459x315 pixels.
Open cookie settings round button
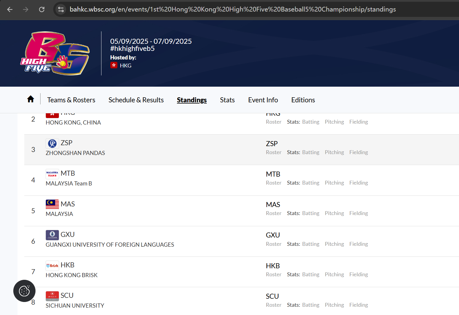(24, 291)
